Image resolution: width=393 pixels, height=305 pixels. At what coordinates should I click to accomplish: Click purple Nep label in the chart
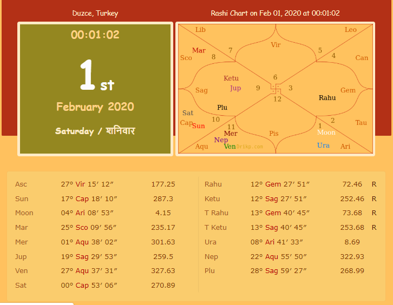221,140
